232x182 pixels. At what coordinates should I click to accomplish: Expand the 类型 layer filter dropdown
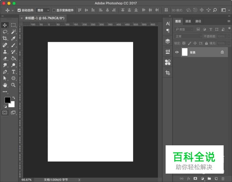[x=184, y=29]
